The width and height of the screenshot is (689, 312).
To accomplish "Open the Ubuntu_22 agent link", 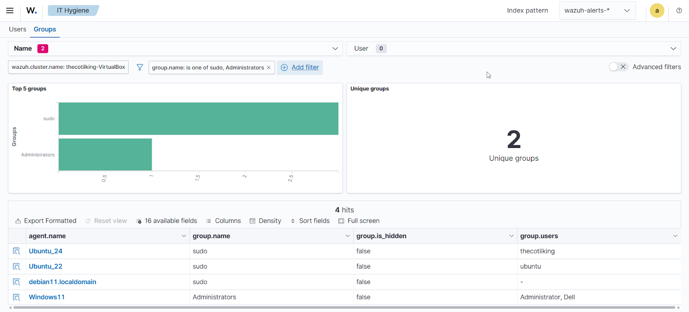I will point(46,266).
